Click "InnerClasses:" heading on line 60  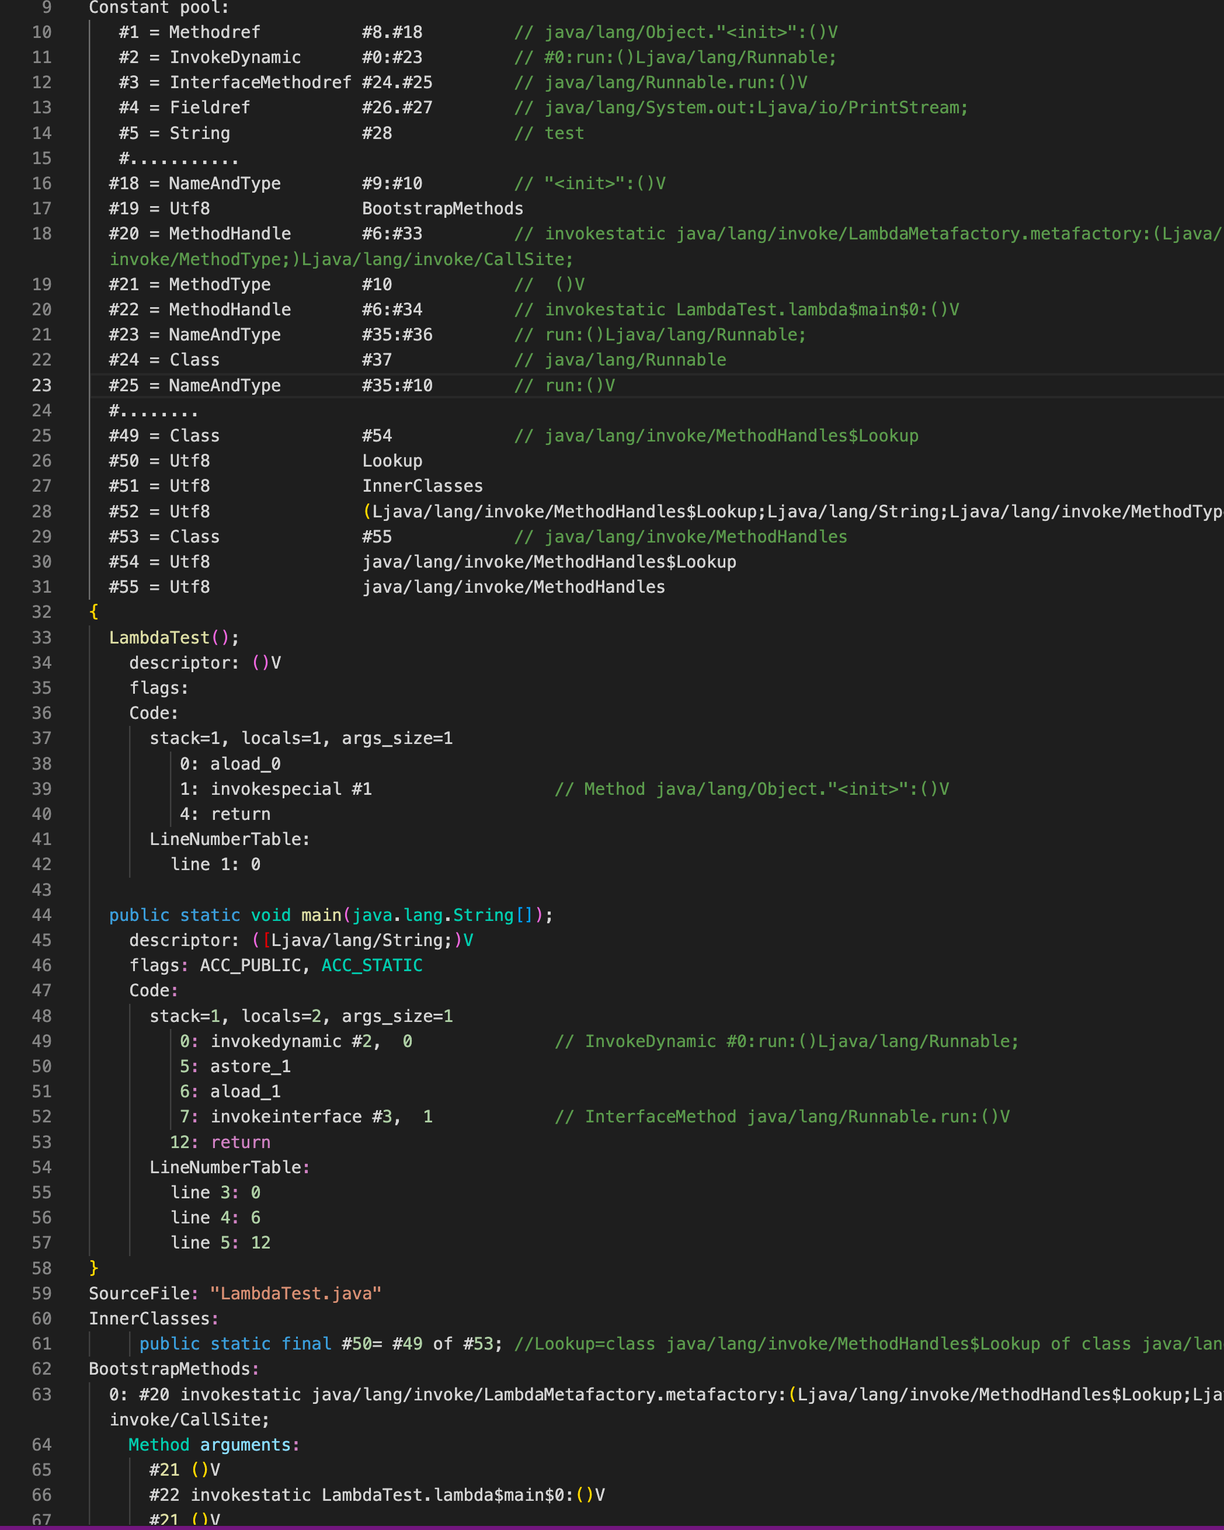[154, 1319]
